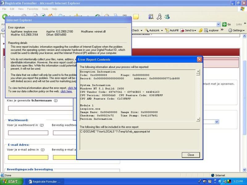Click the Close button in Error Report Contents
Viewport: 247px width, 185px height.
191,155
